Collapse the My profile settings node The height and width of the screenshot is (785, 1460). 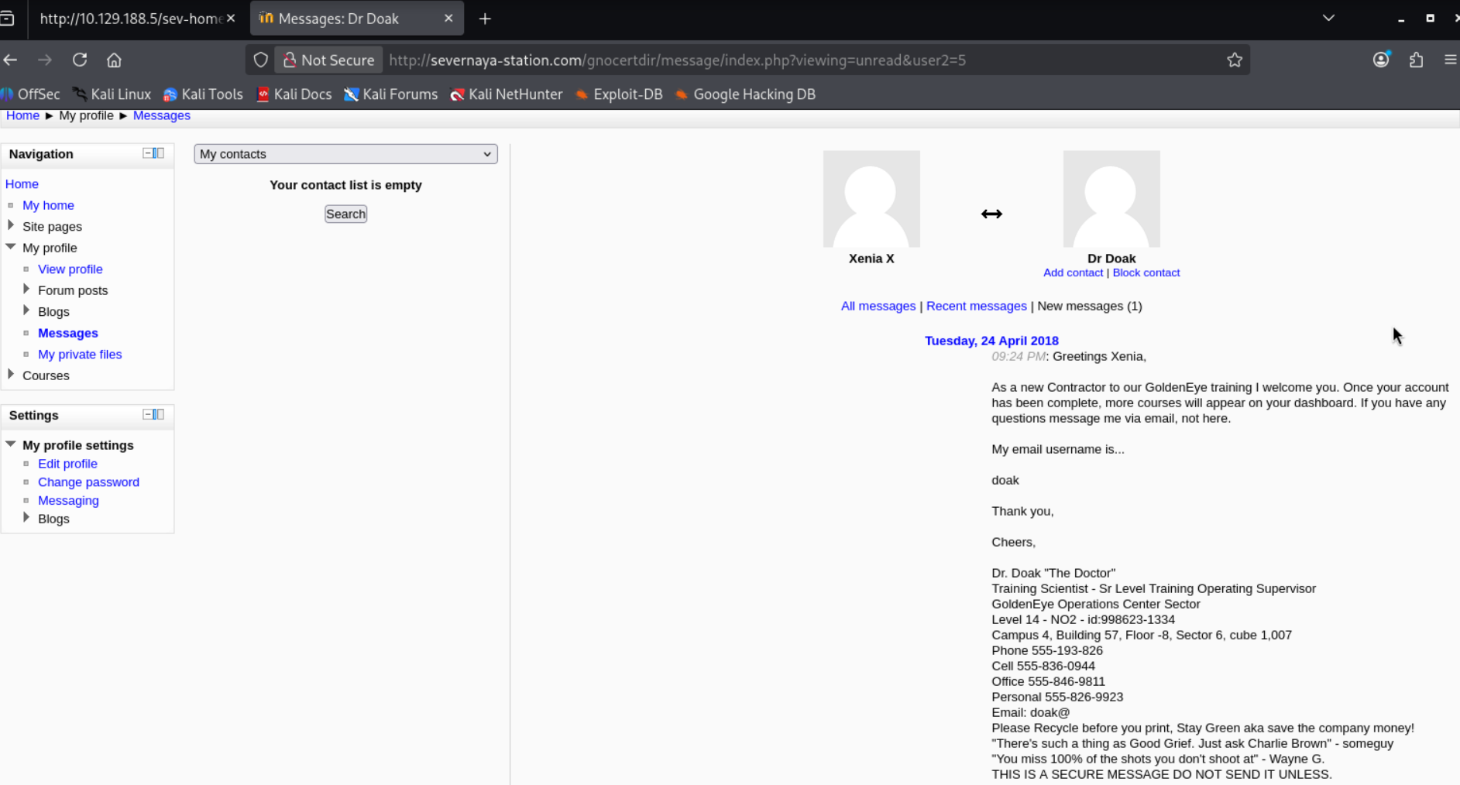coord(11,444)
